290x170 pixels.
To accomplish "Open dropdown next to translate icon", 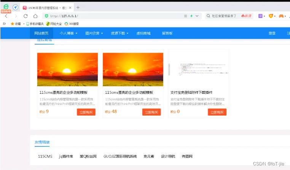I will pos(264,16).
